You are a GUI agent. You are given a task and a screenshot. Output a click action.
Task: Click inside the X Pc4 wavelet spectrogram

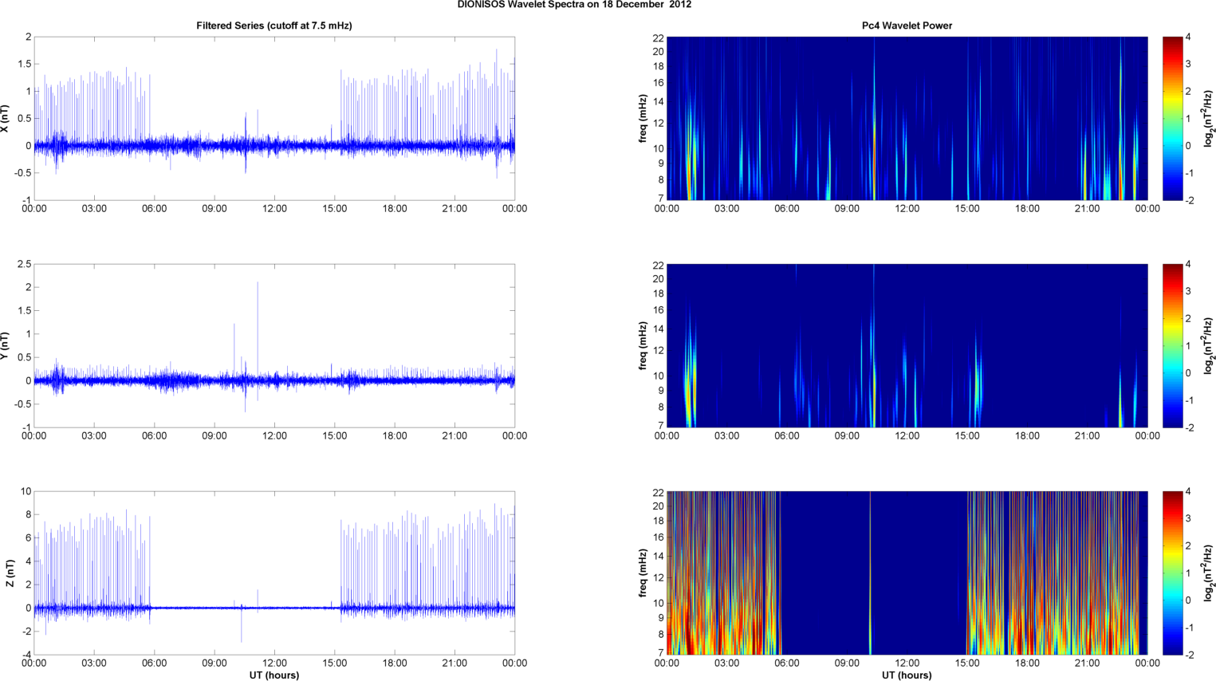(x=907, y=119)
